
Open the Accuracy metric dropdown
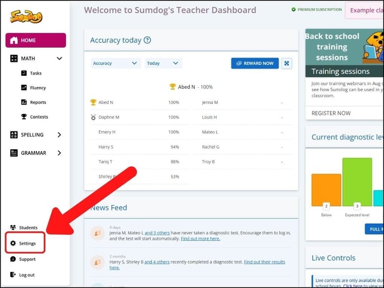click(x=116, y=63)
